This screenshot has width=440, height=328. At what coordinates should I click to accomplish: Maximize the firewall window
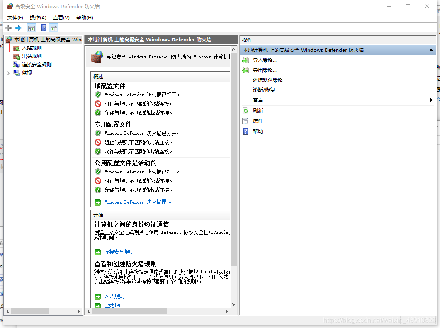click(408, 6)
